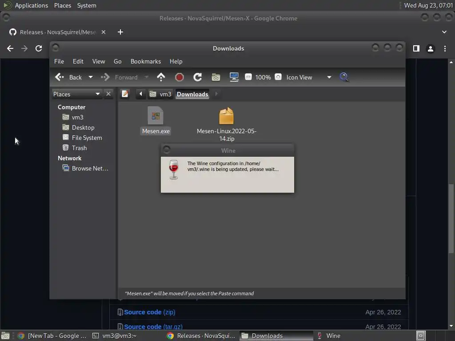Close the Releases NovaSquirrel tab in Chrome
Screen dimensions: 455x341
tap(103, 32)
